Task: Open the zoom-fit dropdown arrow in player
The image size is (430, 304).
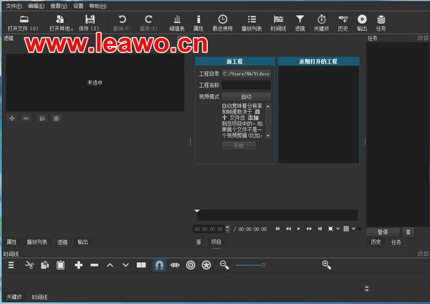Action: [338, 229]
